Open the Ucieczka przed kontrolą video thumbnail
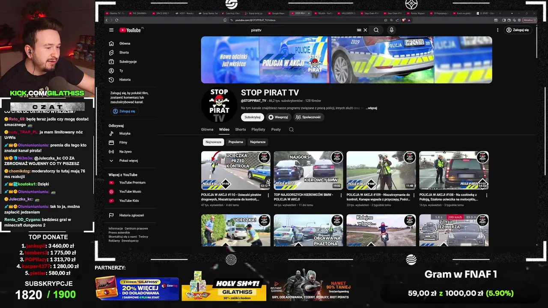 tap(236, 170)
